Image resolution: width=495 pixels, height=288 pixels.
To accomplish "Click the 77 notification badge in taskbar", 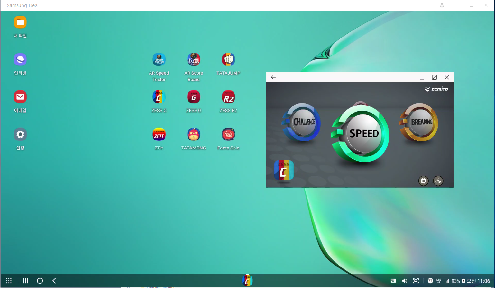I will [430, 281].
